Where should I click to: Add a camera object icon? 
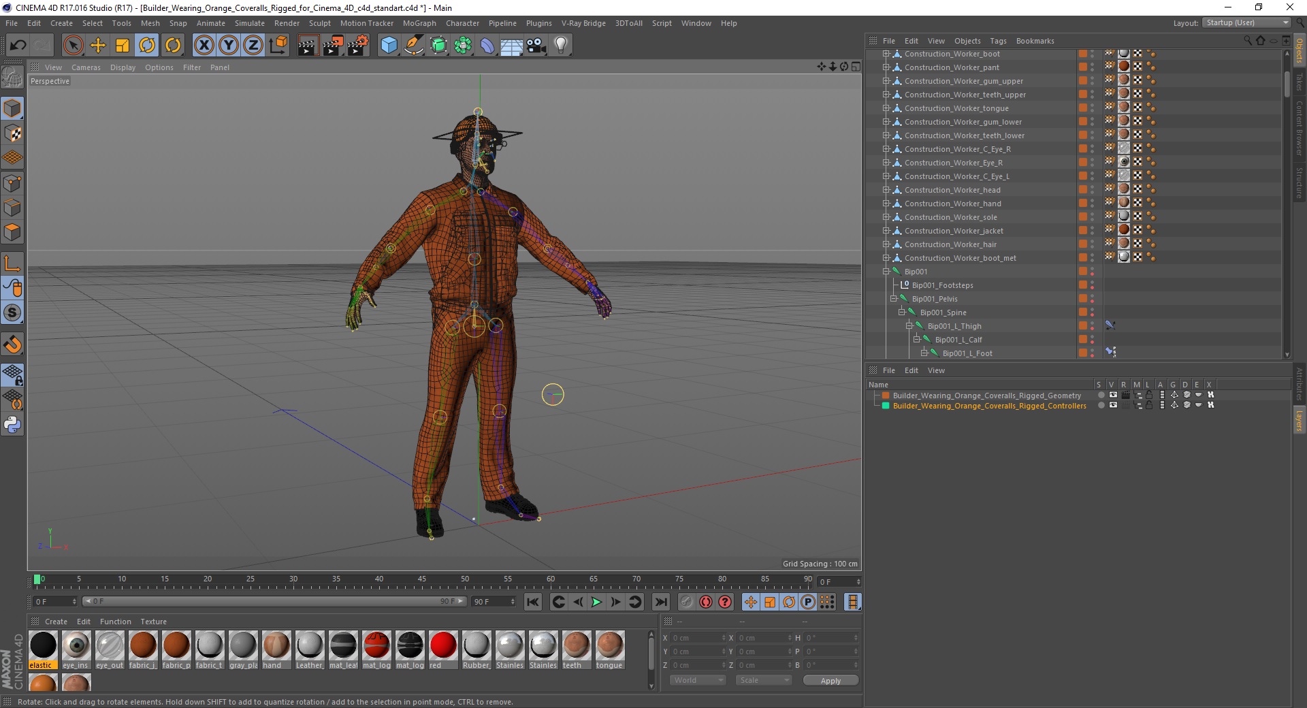coord(536,46)
